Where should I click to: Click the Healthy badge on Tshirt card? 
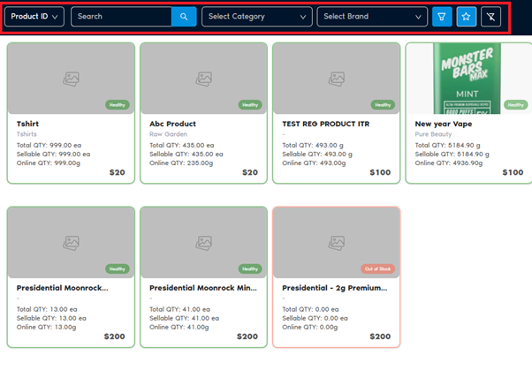click(x=117, y=105)
